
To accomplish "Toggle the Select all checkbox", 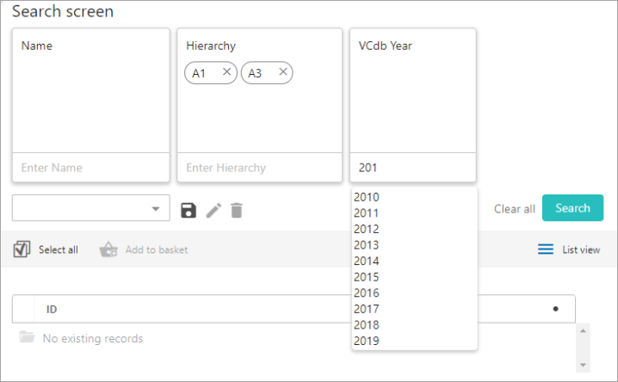I will click(x=22, y=250).
